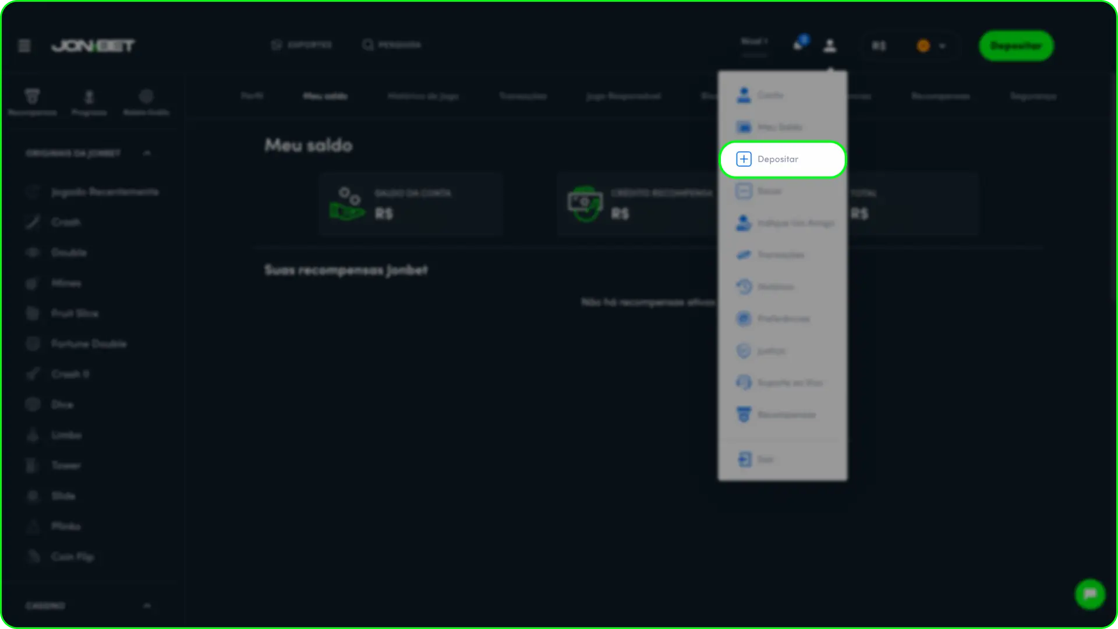
Task: Select Depositar in the account dropdown menu
Action: coord(783,159)
